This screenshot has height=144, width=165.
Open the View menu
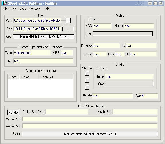click(x=23, y=9)
